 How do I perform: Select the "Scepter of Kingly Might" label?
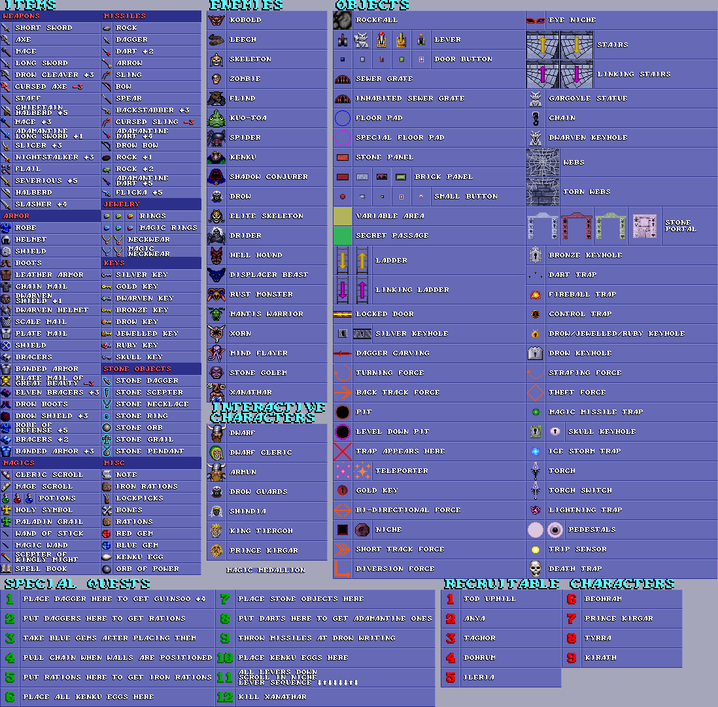[x=46, y=557]
